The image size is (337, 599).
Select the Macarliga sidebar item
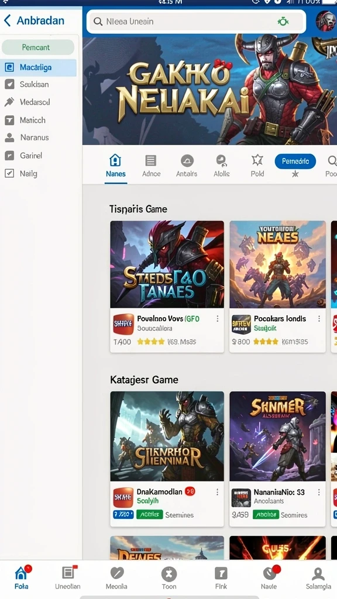pyautogui.click(x=38, y=68)
